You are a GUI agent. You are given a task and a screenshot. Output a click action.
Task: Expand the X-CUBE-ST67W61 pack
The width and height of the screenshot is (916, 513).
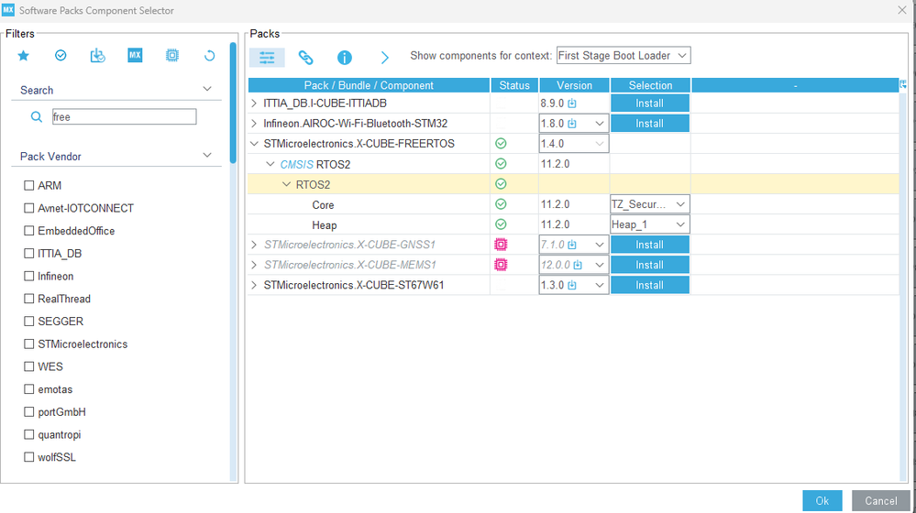[x=254, y=286]
